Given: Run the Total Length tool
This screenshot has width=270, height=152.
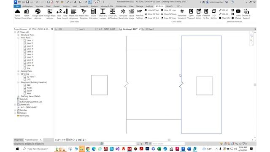Looking at the screenshot, I should [x=65, y=14].
